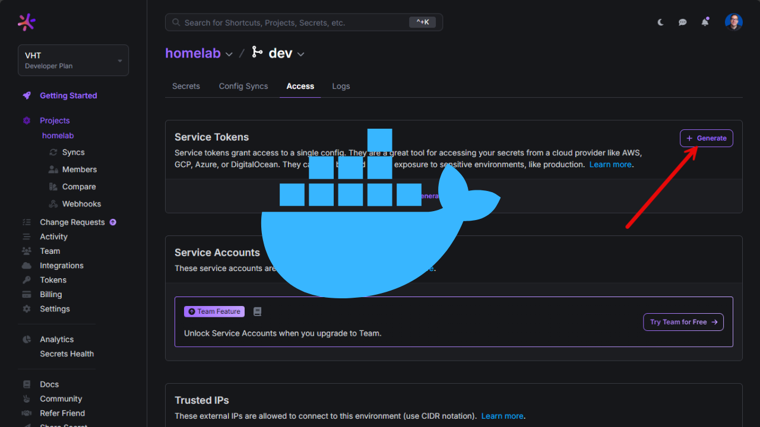Open notifications bell icon

pos(705,23)
